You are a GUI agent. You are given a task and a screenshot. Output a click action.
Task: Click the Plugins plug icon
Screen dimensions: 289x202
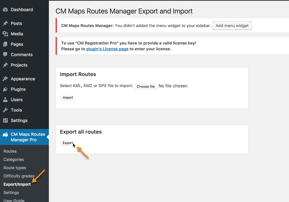click(x=5, y=89)
